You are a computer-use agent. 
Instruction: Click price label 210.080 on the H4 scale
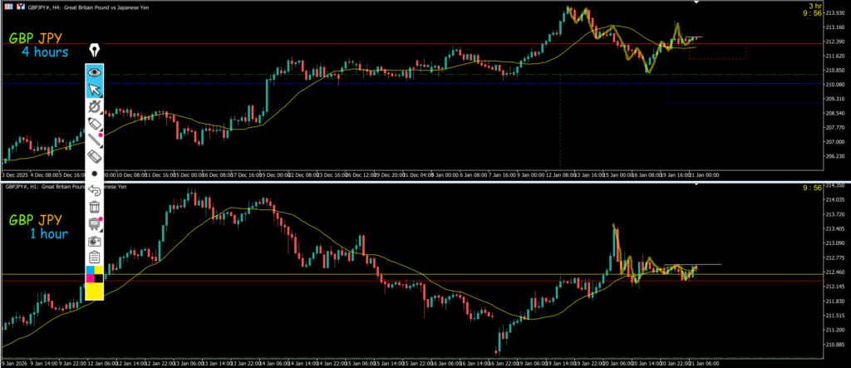click(x=836, y=85)
